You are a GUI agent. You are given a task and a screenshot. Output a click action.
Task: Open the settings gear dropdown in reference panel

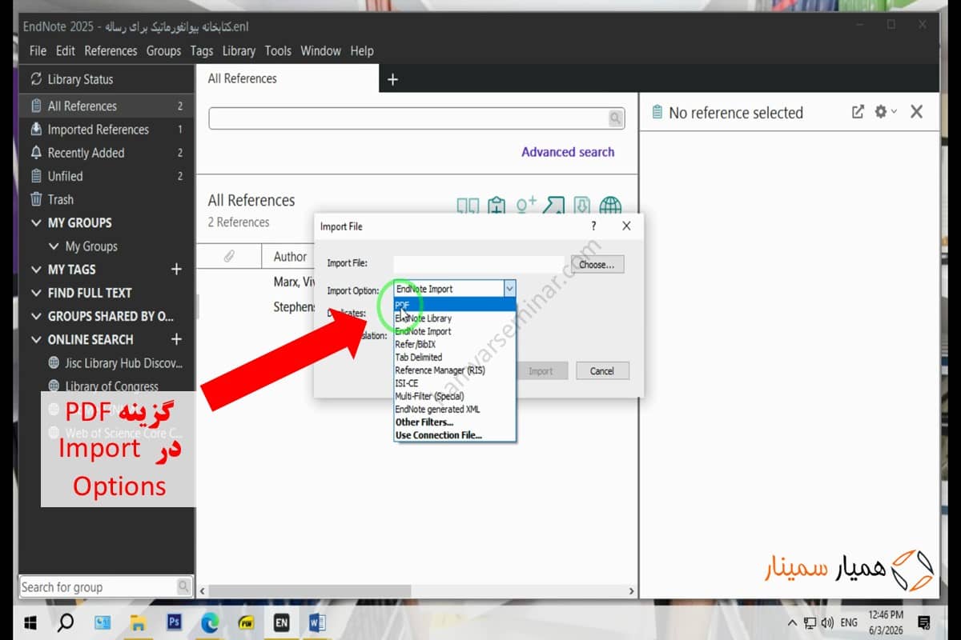885,112
